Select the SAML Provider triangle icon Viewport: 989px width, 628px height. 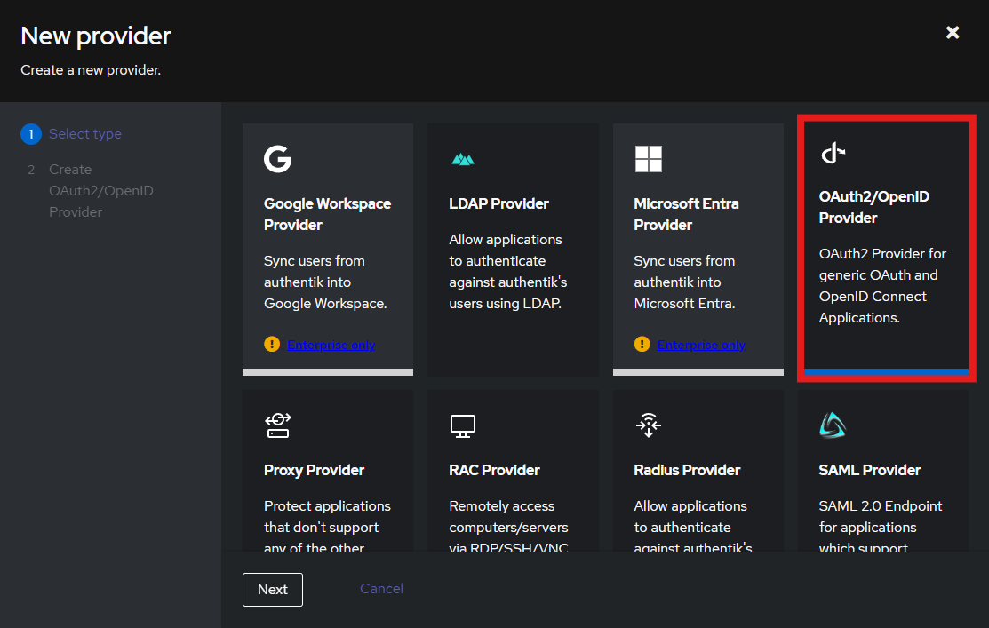point(833,425)
